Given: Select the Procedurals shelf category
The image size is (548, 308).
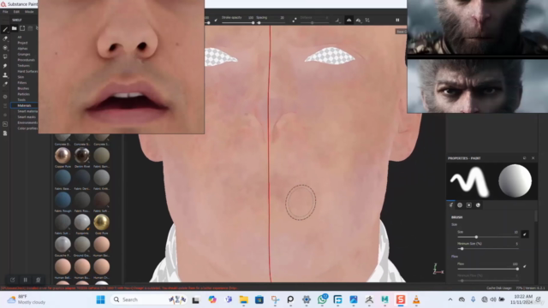Looking at the screenshot, I should (27, 60).
